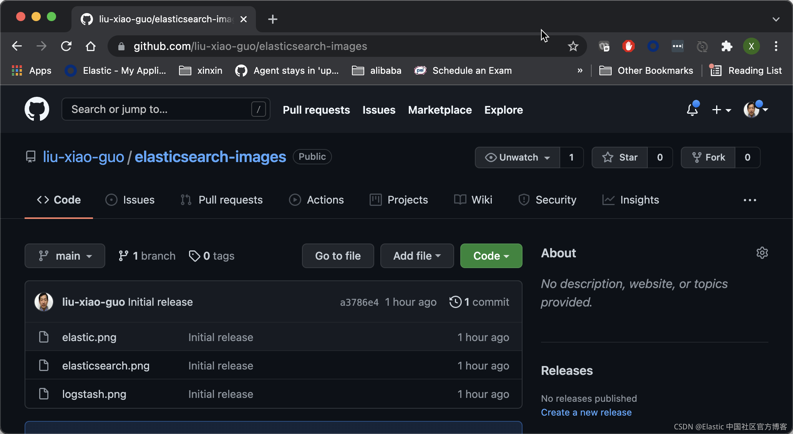Click the commit author avatar

pyautogui.click(x=44, y=302)
